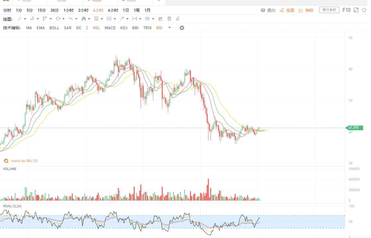Screen dimensions: 371x238
Task: Select the circle shape drawing tool
Action: [x=58, y=19]
